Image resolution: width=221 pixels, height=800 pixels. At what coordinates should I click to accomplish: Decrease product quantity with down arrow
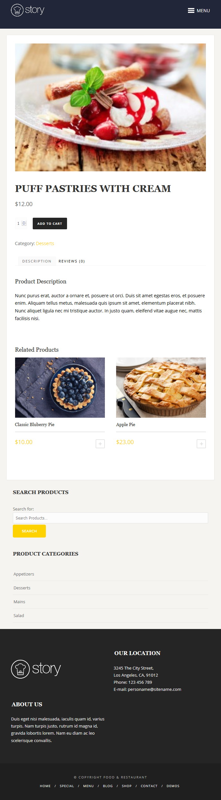click(x=24, y=225)
